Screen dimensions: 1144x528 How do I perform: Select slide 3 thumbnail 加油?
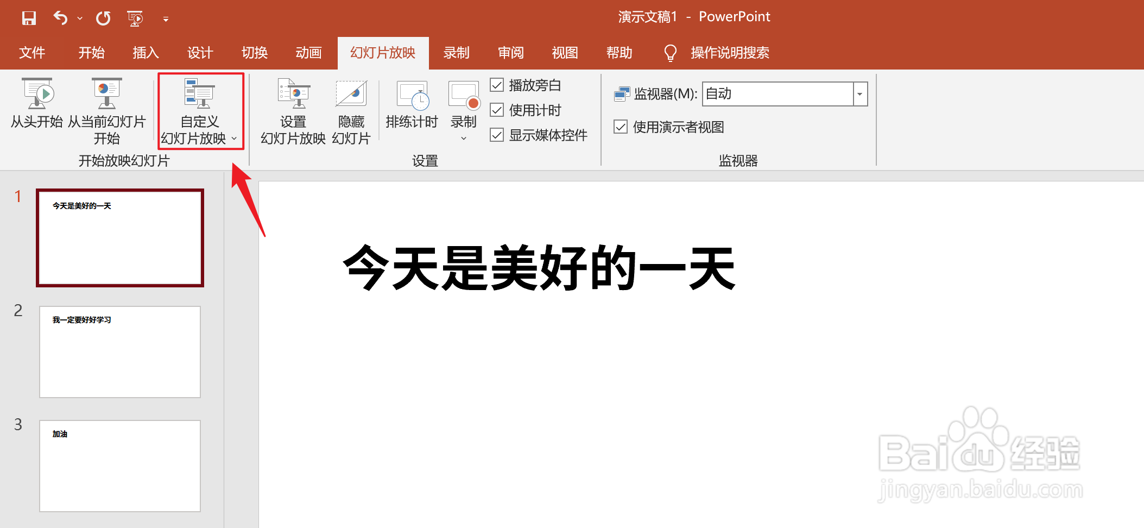[x=120, y=466]
